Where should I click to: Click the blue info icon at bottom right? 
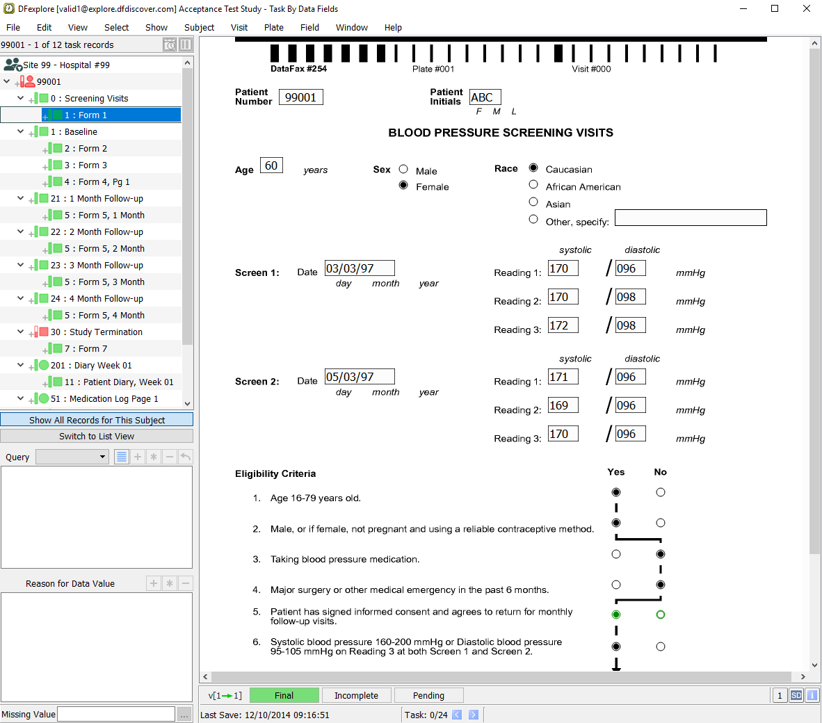tap(812, 695)
